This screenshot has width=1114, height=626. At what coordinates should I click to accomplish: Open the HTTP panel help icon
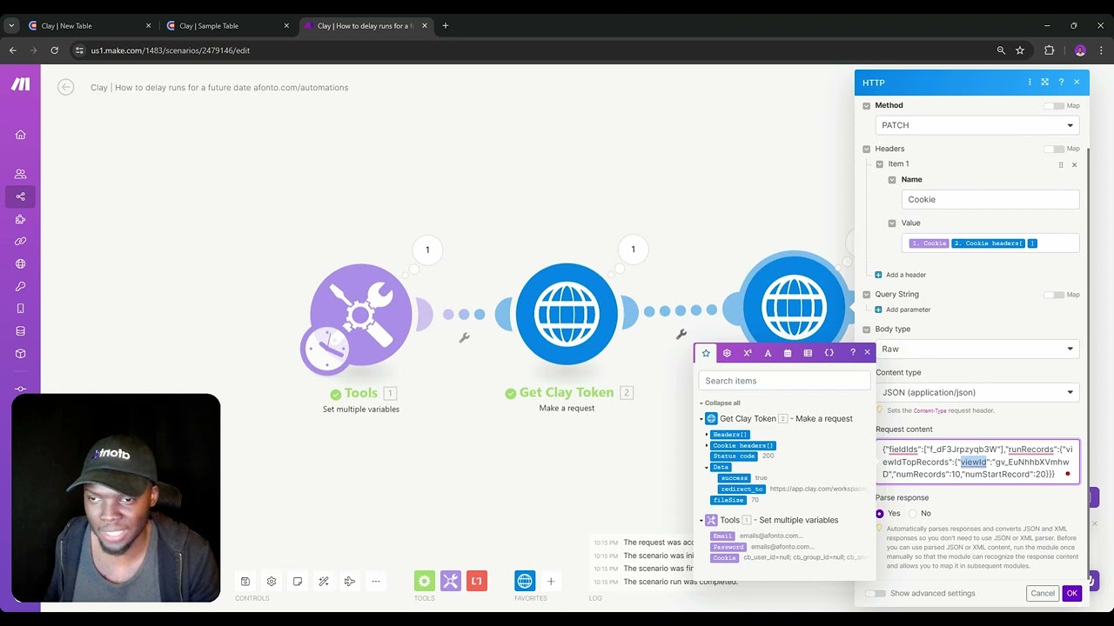(1061, 83)
